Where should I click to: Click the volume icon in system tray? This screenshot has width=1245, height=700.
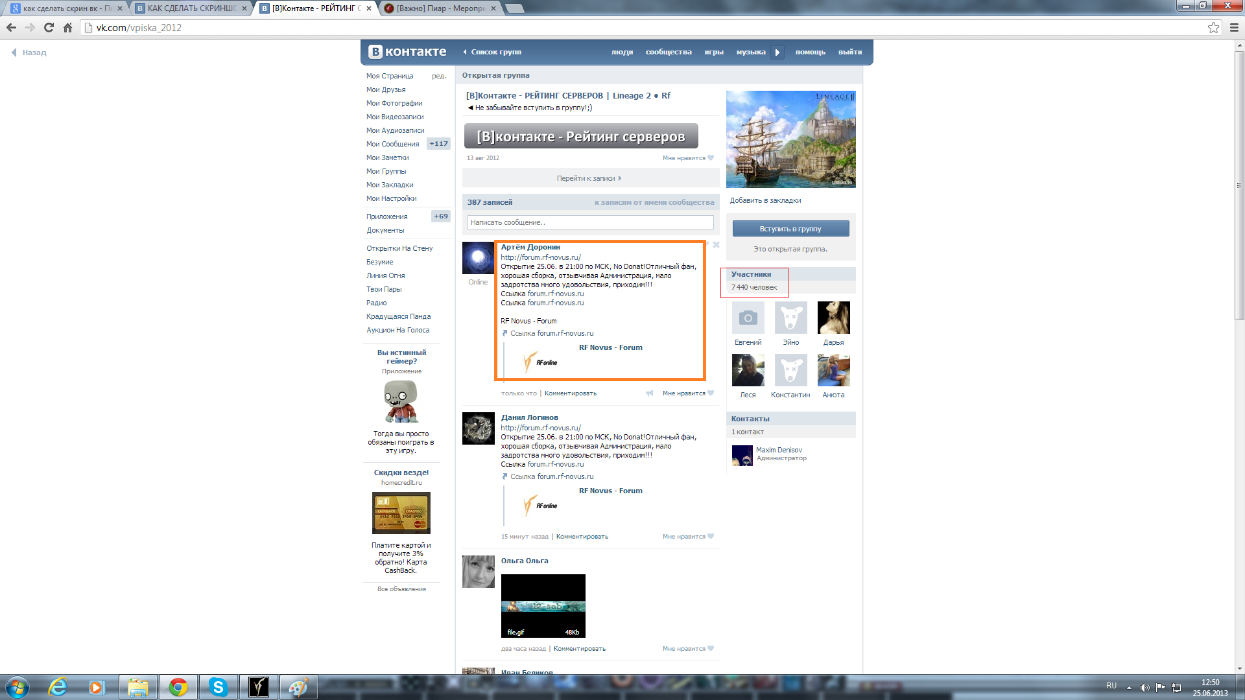point(1144,687)
